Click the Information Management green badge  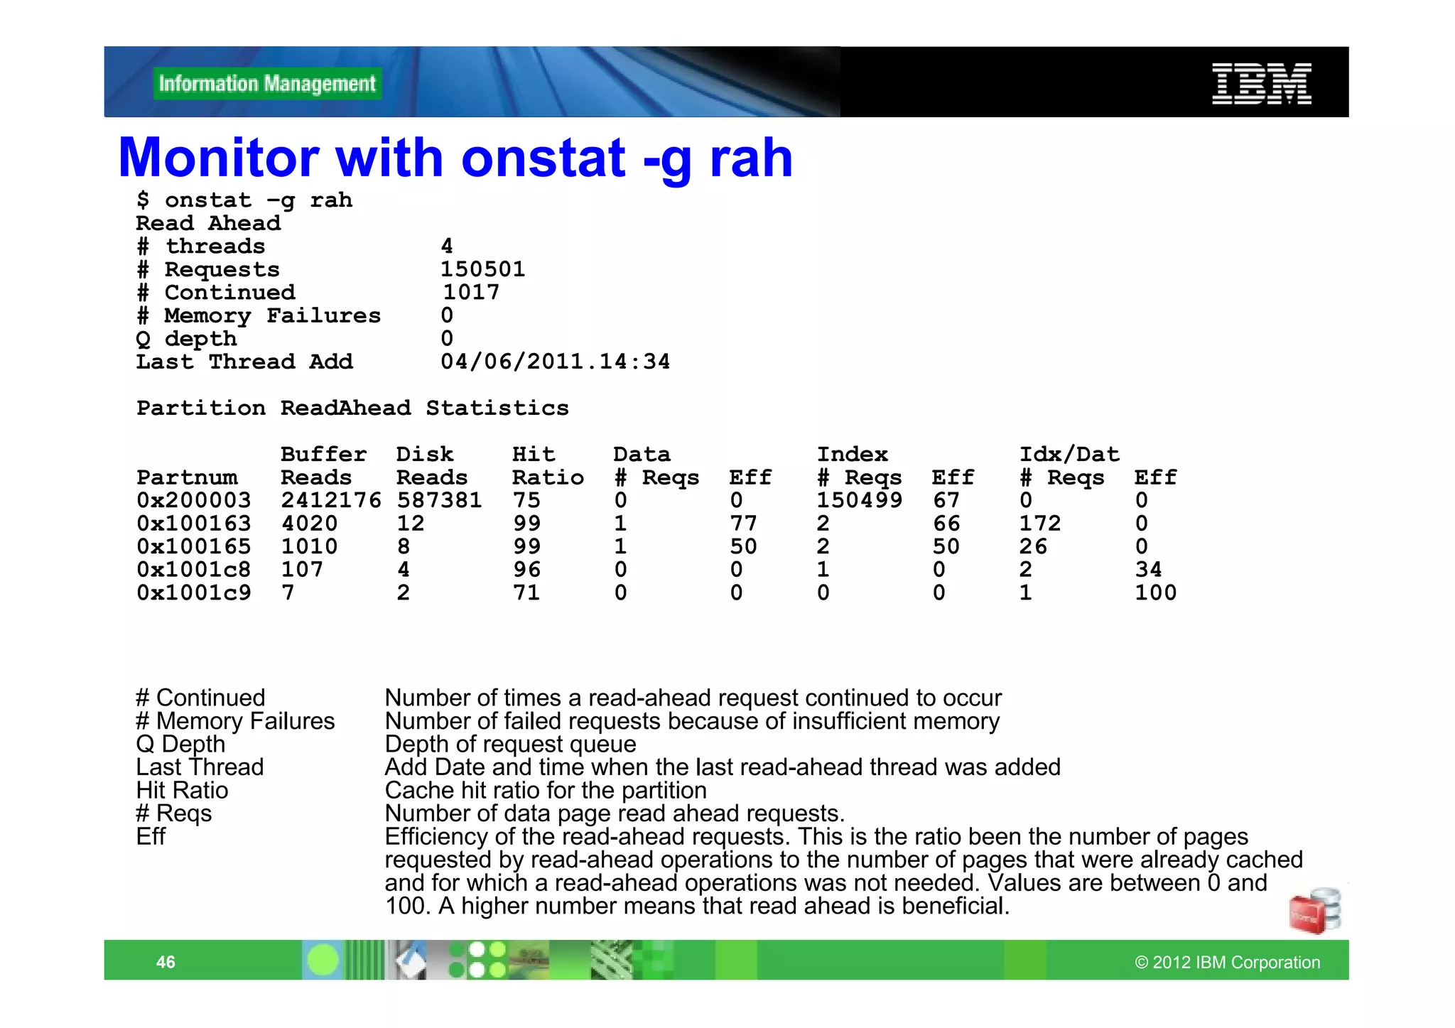point(267,84)
